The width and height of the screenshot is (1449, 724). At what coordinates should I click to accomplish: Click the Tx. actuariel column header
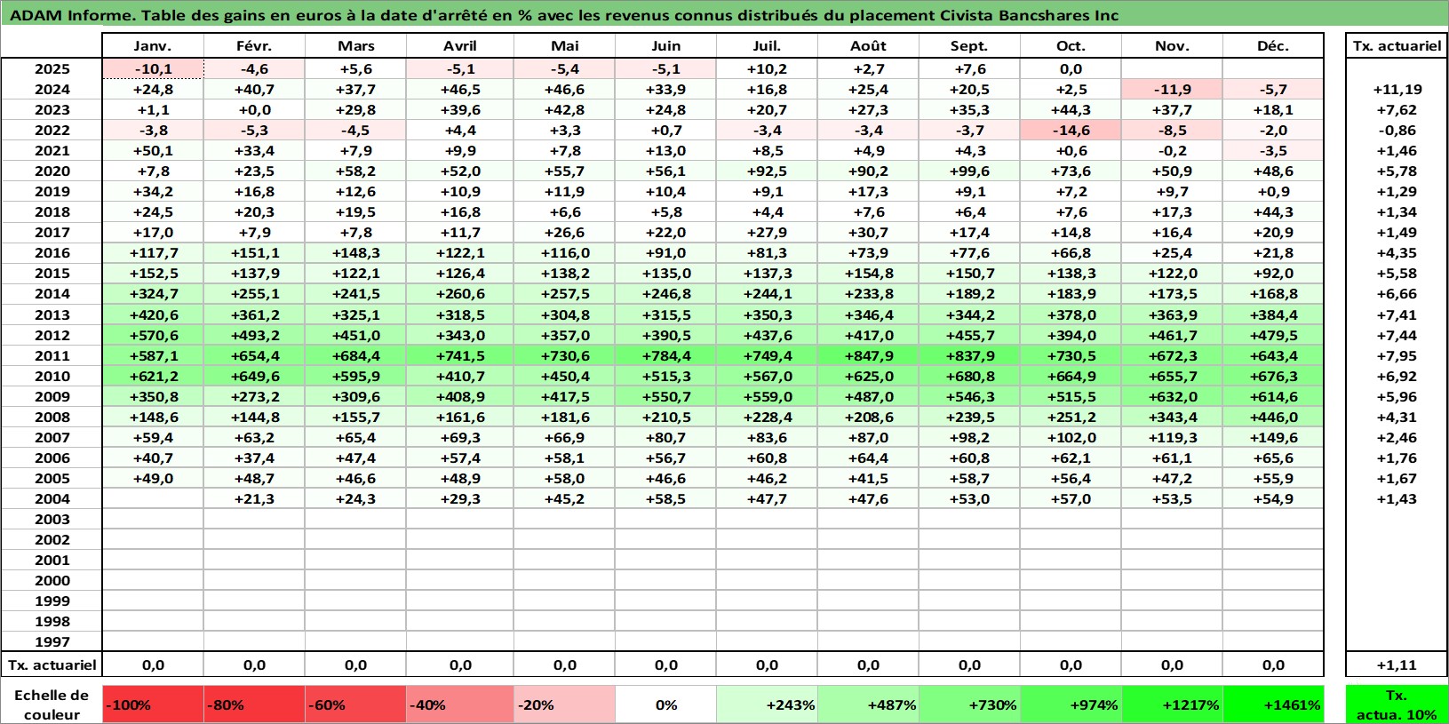coord(1397,45)
